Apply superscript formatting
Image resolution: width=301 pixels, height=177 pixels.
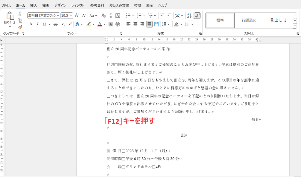click(x=70, y=24)
